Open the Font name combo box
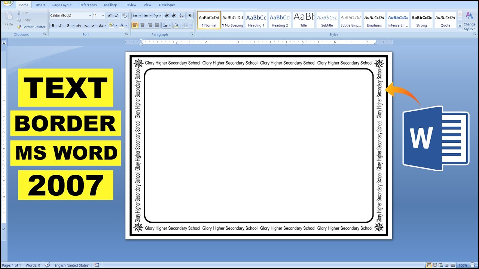Viewport: 479px width, 269px height. click(x=70, y=16)
